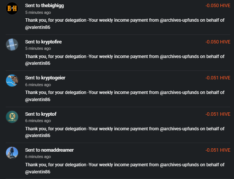
Task: Go to kryptof's profile name
Action: [x=49, y=114]
